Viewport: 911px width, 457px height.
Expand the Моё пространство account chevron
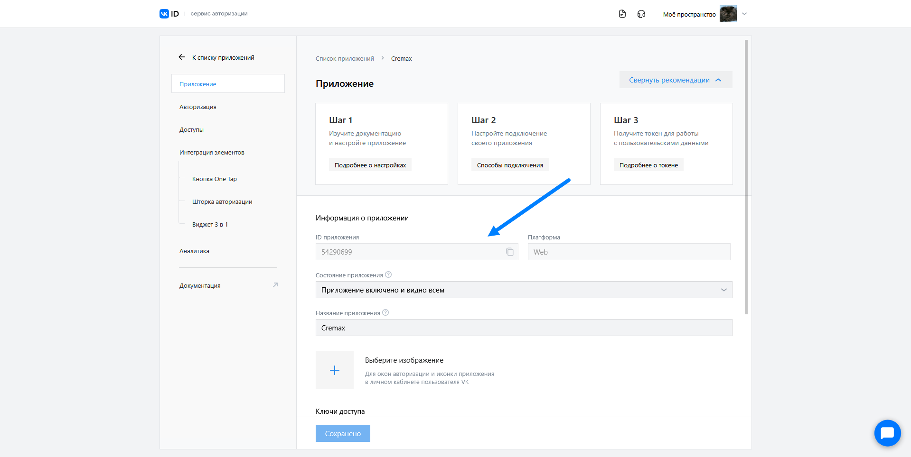(x=744, y=14)
